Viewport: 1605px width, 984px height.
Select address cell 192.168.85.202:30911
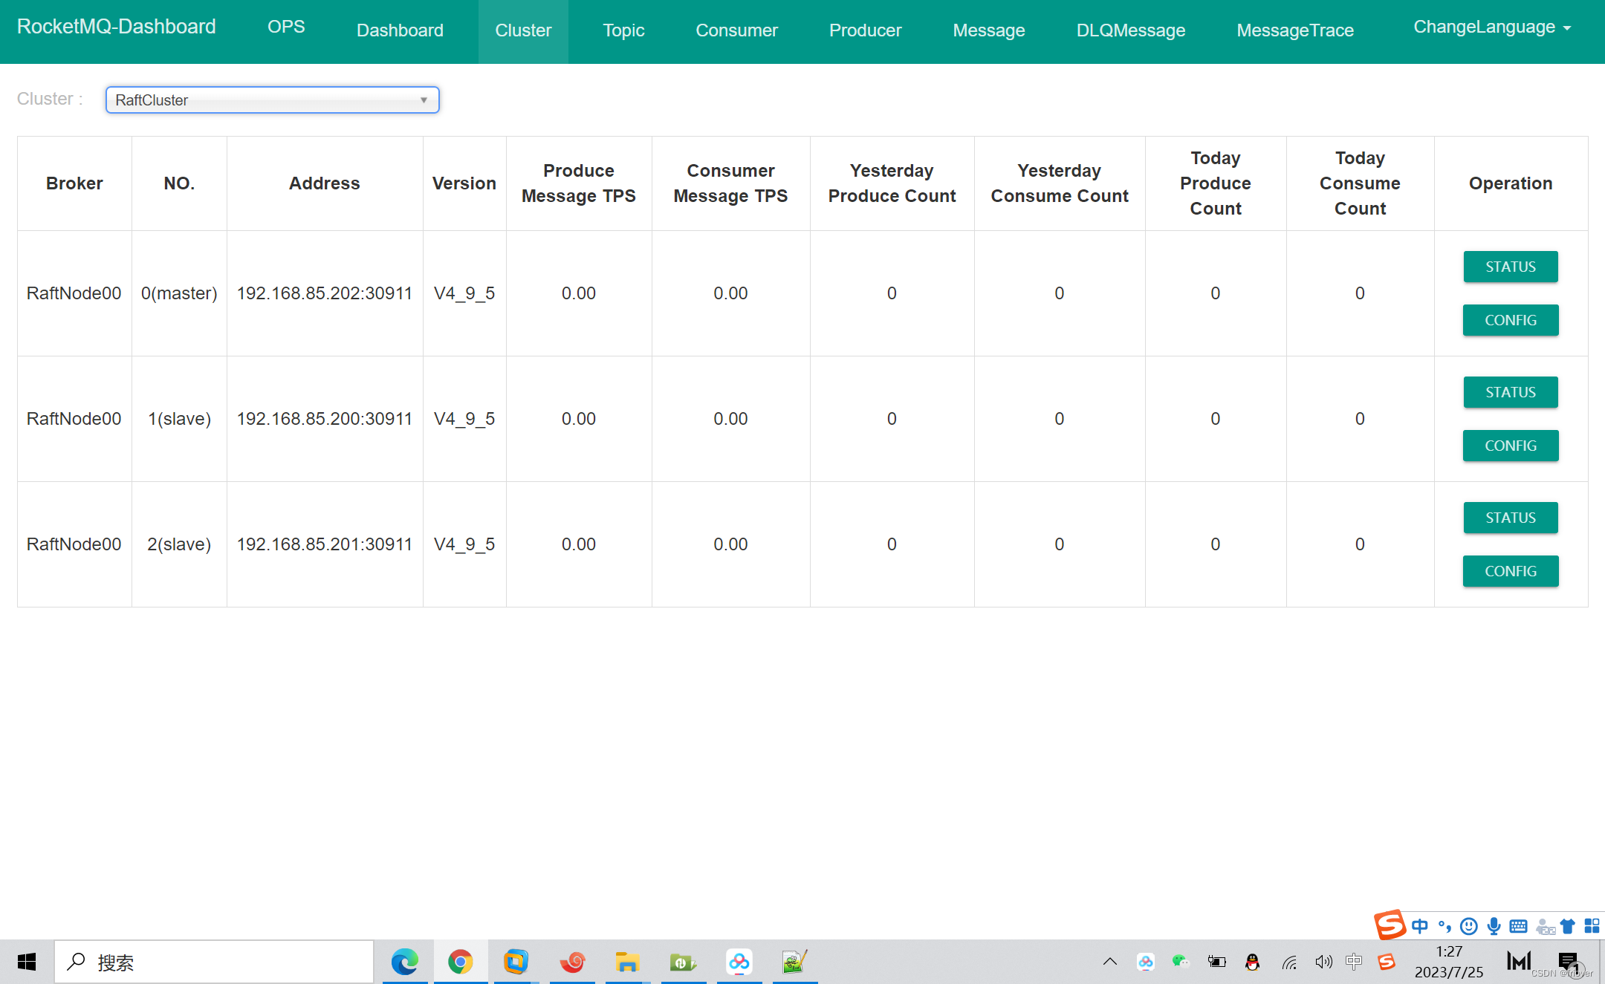(x=325, y=293)
